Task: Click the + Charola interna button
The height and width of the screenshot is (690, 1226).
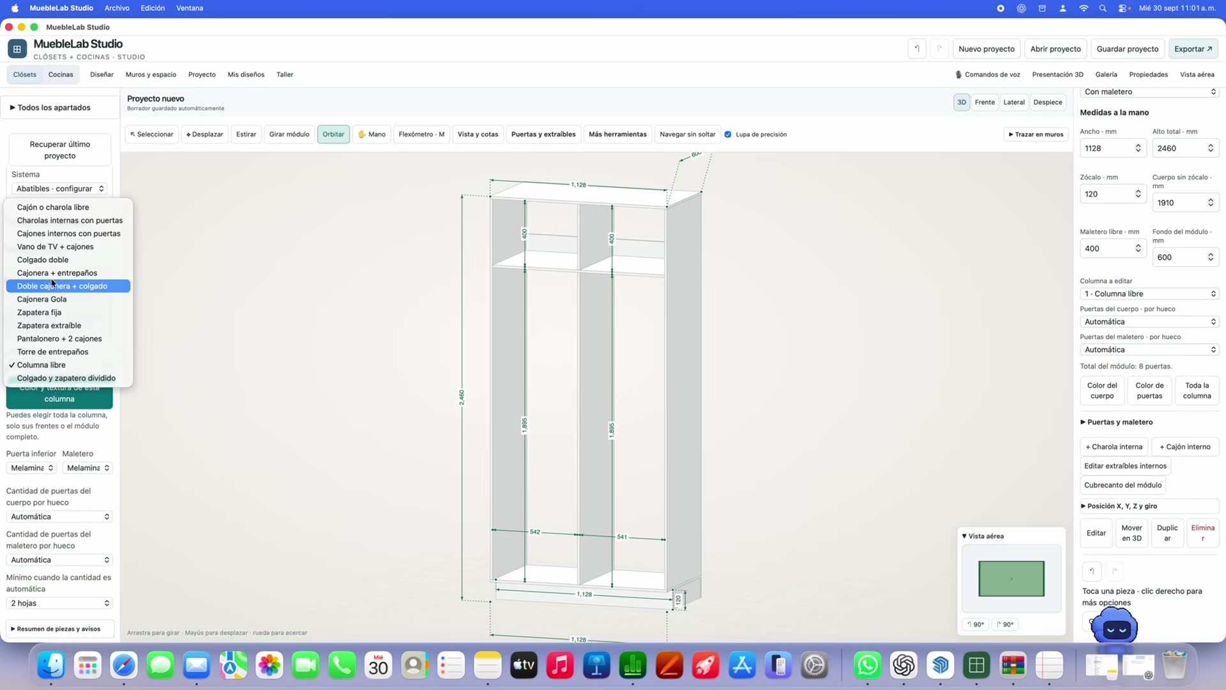Action: tap(1114, 447)
